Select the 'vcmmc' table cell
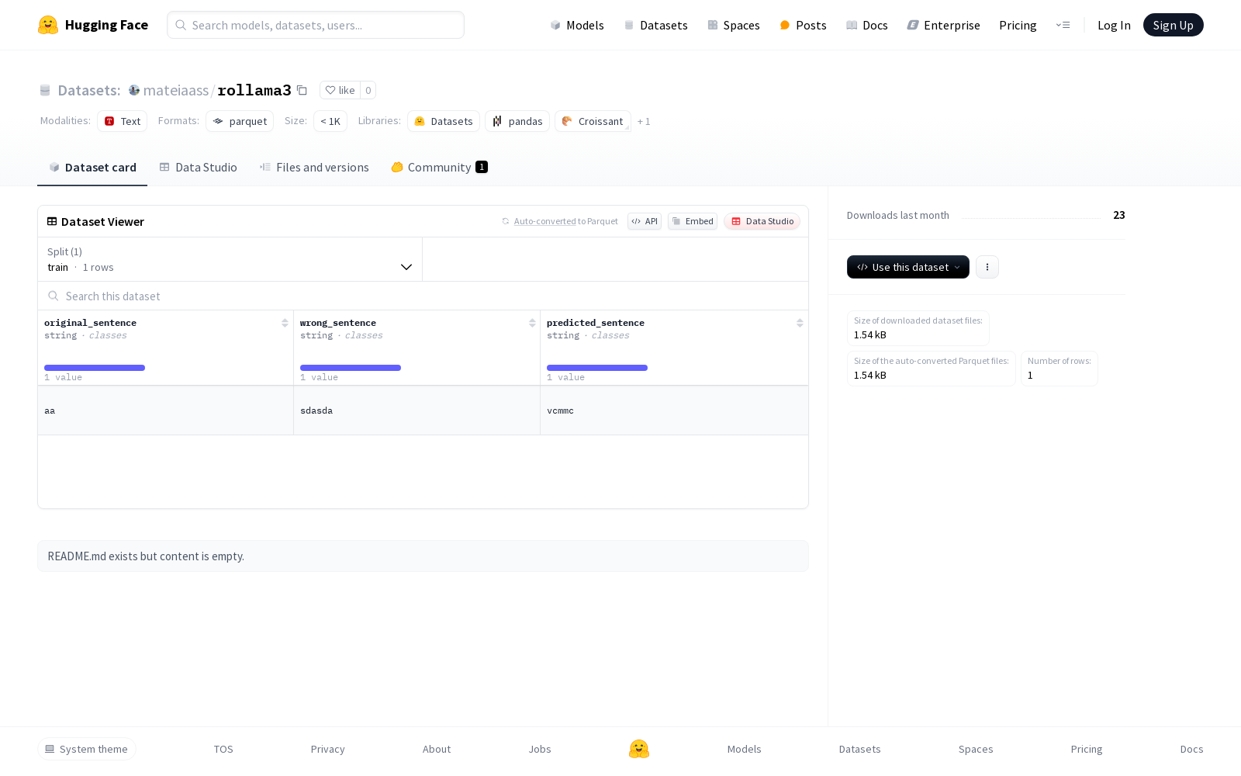This screenshot has width=1241, height=776. click(x=674, y=411)
